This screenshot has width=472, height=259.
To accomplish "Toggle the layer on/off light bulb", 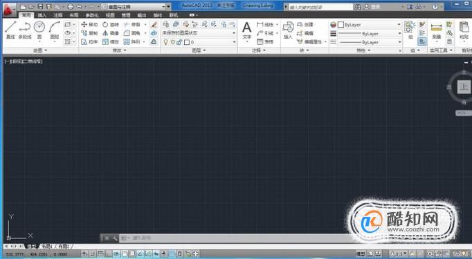I will click(165, 42).
